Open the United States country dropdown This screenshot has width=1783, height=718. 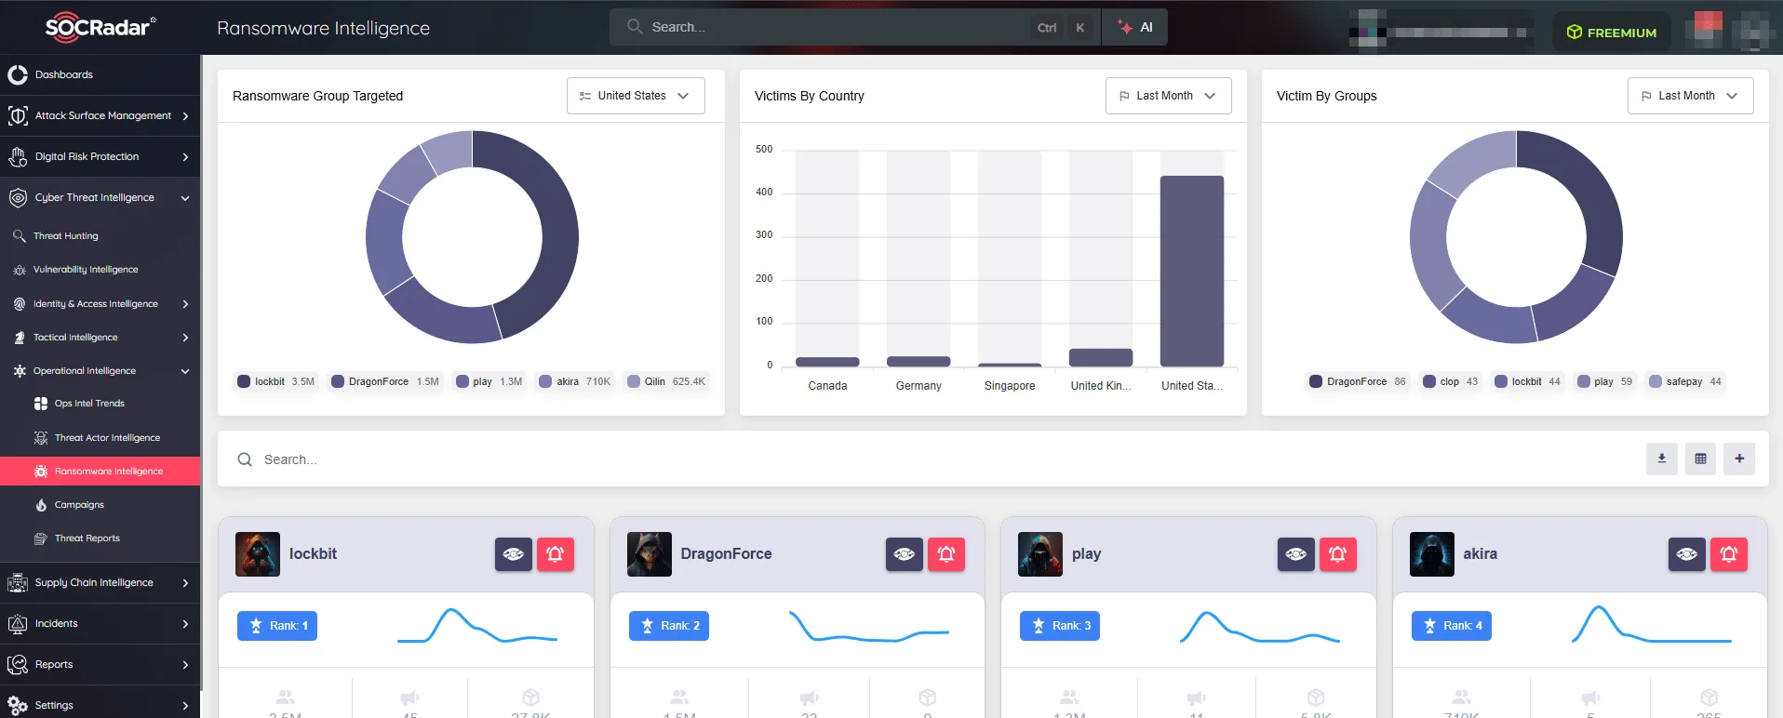click(636, 96)
